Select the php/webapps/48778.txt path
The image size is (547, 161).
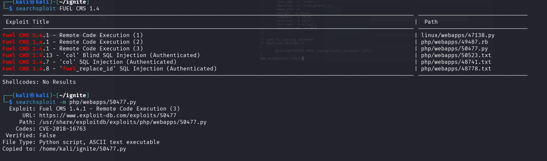click(456, 69)
